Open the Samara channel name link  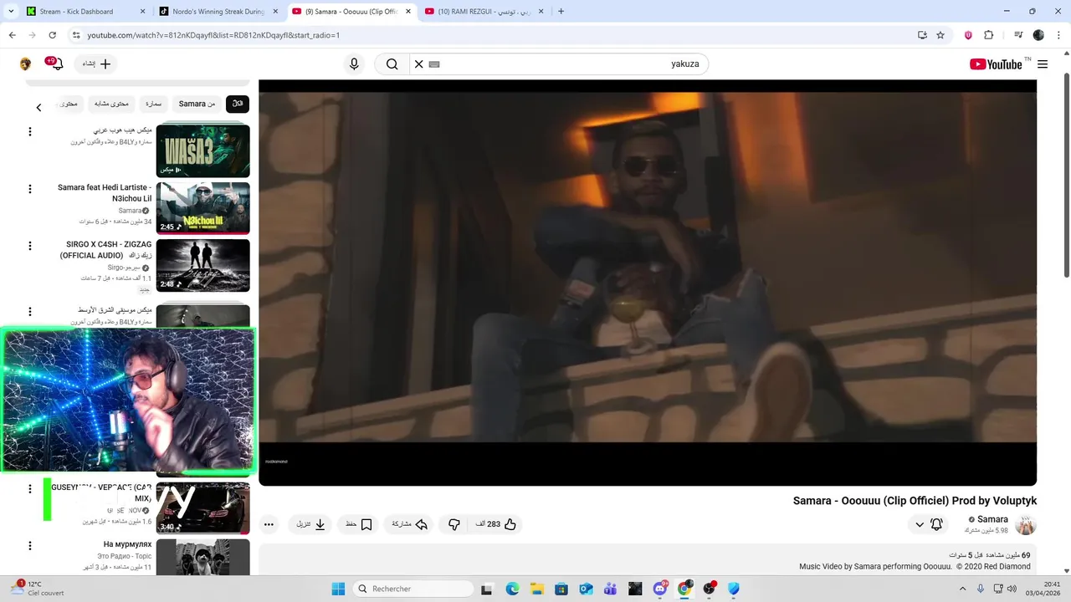pyautogui.click(x=993, y=519)
